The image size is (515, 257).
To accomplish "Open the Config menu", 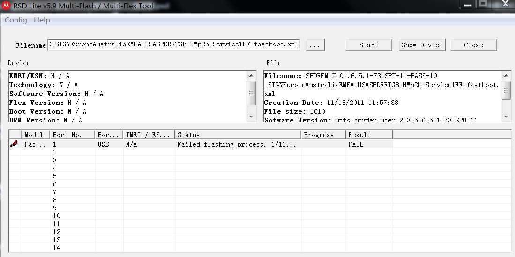I will 16,20.
